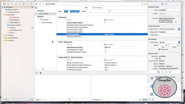Open the Test navigator
The image size is (185, 104).
click(x=20, y=4)
